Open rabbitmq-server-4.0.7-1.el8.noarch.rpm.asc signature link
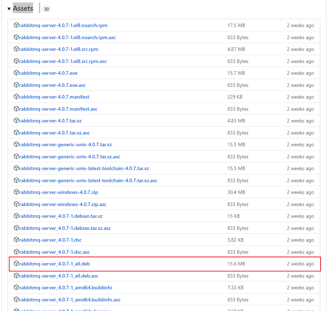Image resolution: width=327 pixels, height=311 pixels. point(68,37)
